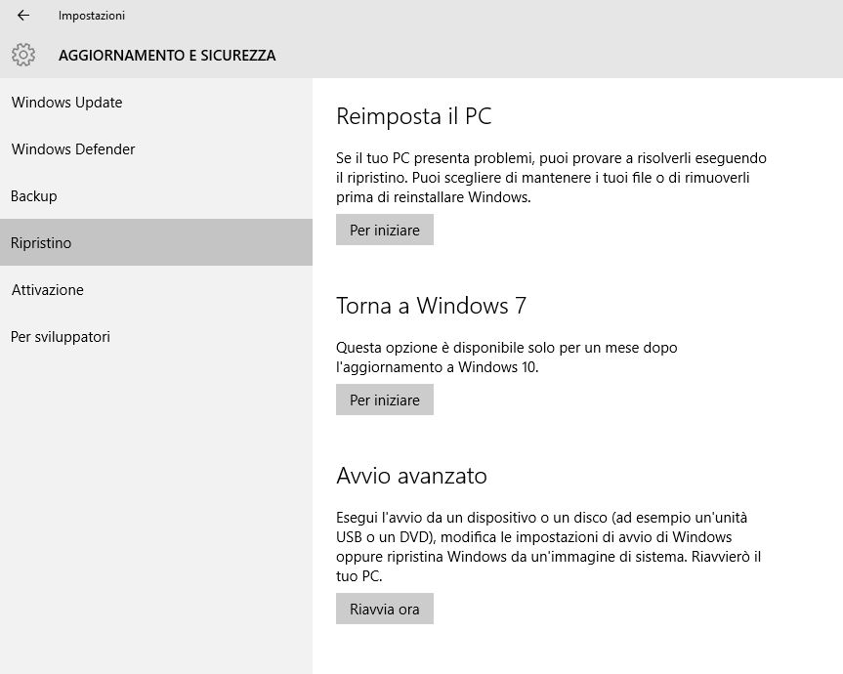Go back using the arrow icon
The image size is (843, 674).
tap(23, 16)
